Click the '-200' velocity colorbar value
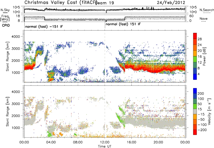The width and height of the screenshot is (214, 148). click(x=202, y=130)
